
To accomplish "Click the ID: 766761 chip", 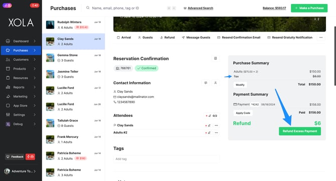I will [123, 68].
